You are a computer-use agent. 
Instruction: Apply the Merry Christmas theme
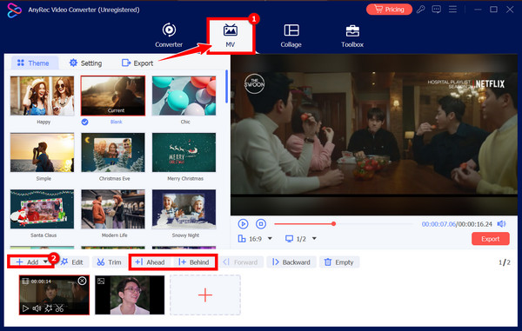184,153
